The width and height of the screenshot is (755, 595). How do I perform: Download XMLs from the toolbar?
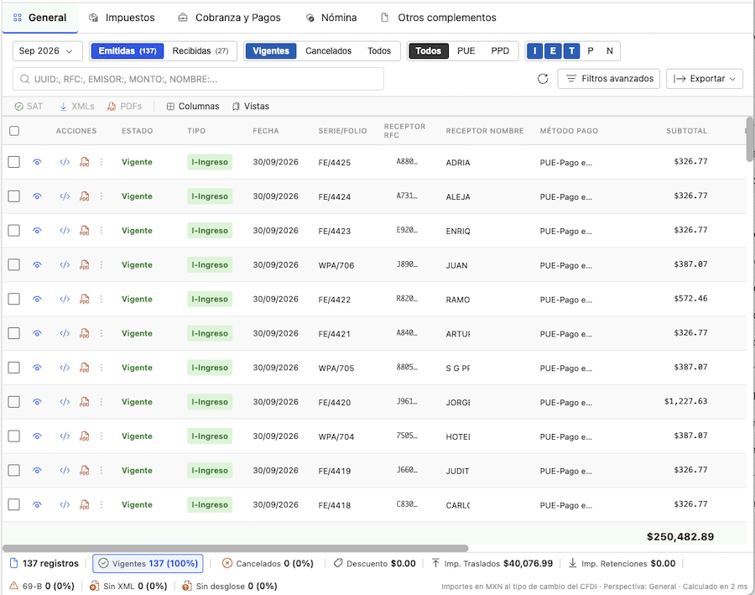coord(77,106)
